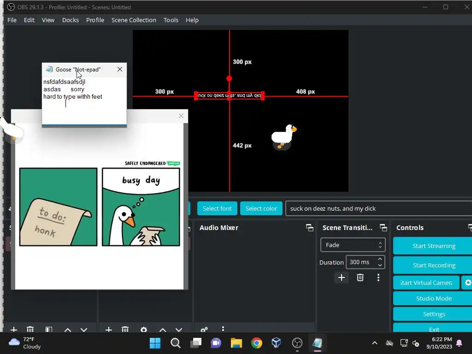Click Start Recording
The height and width of the screenshot is (354, 472).
432,265
